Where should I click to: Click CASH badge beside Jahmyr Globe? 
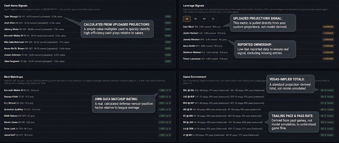pos(168,29)
